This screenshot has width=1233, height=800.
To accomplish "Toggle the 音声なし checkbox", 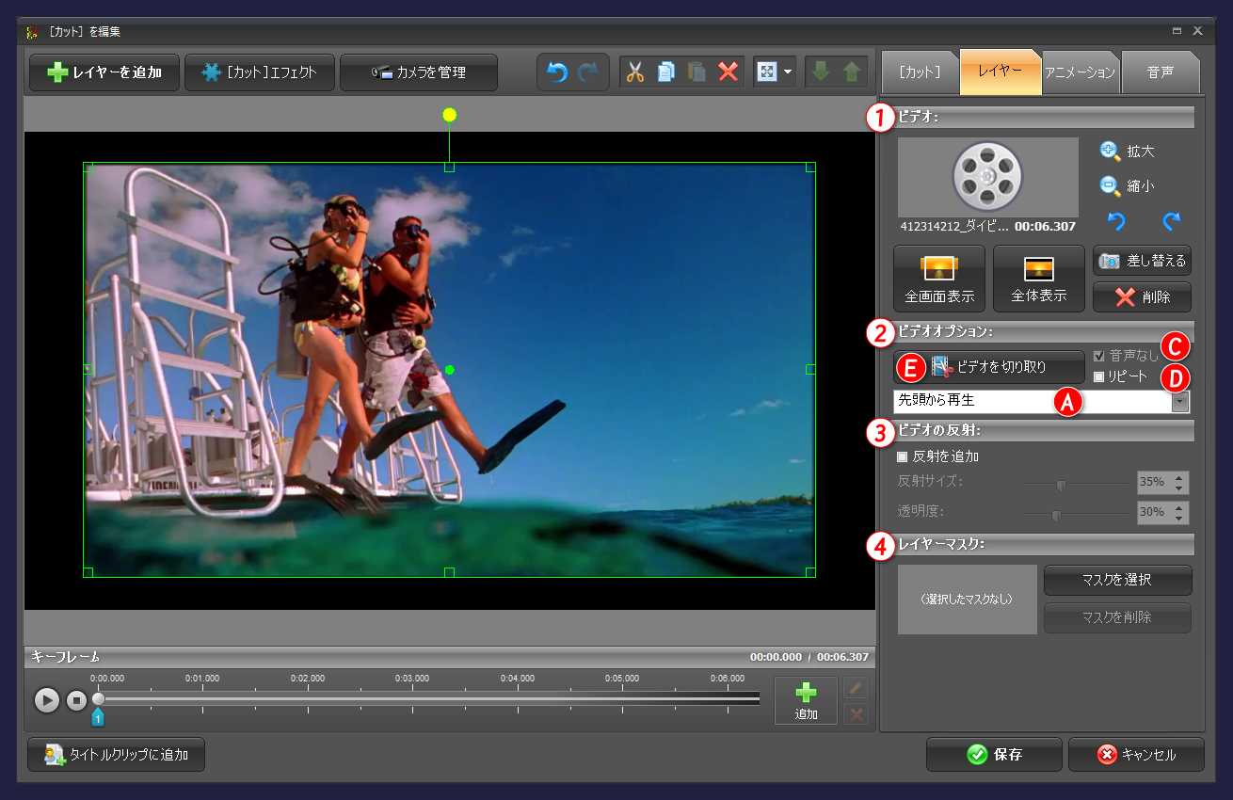I will click(x=1098, y=357).
